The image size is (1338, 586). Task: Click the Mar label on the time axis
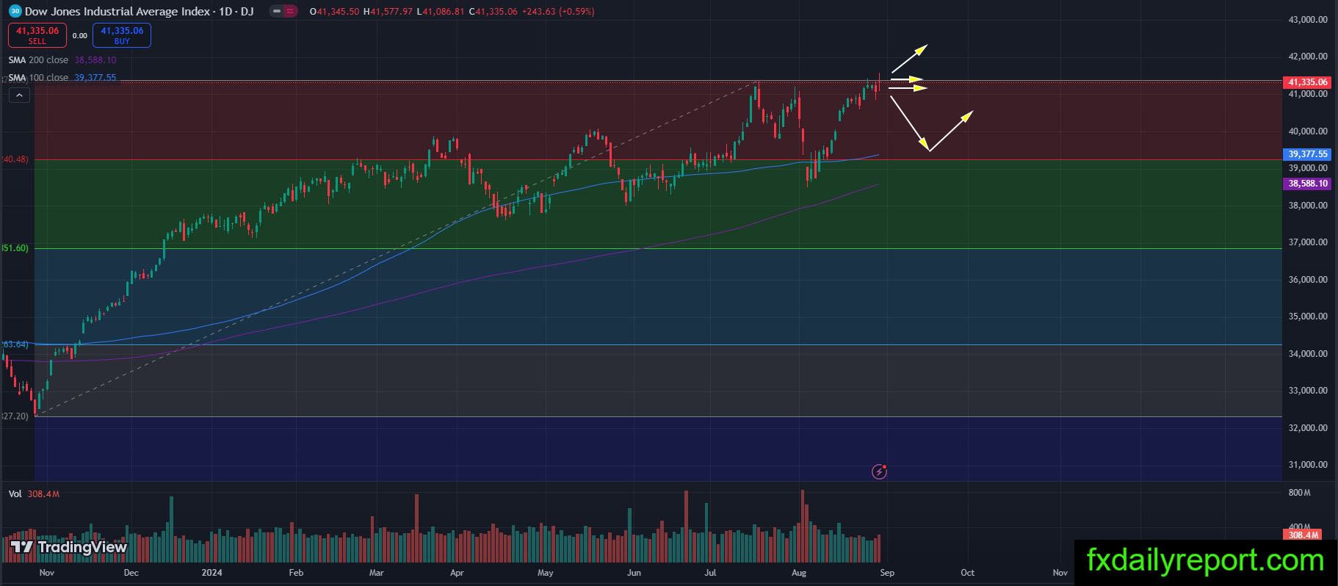[x=376, y=573]
